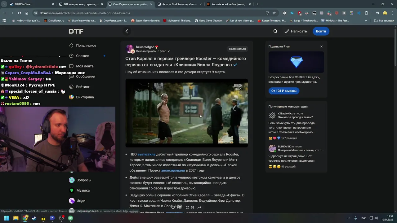Switch the РУС input language
Viewport: 397px width, 223px height.
[x=364, y=218]
